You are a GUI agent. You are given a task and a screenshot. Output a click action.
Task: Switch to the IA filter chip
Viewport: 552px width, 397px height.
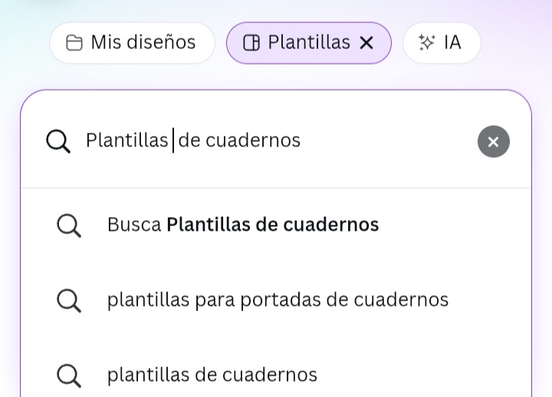442,43
